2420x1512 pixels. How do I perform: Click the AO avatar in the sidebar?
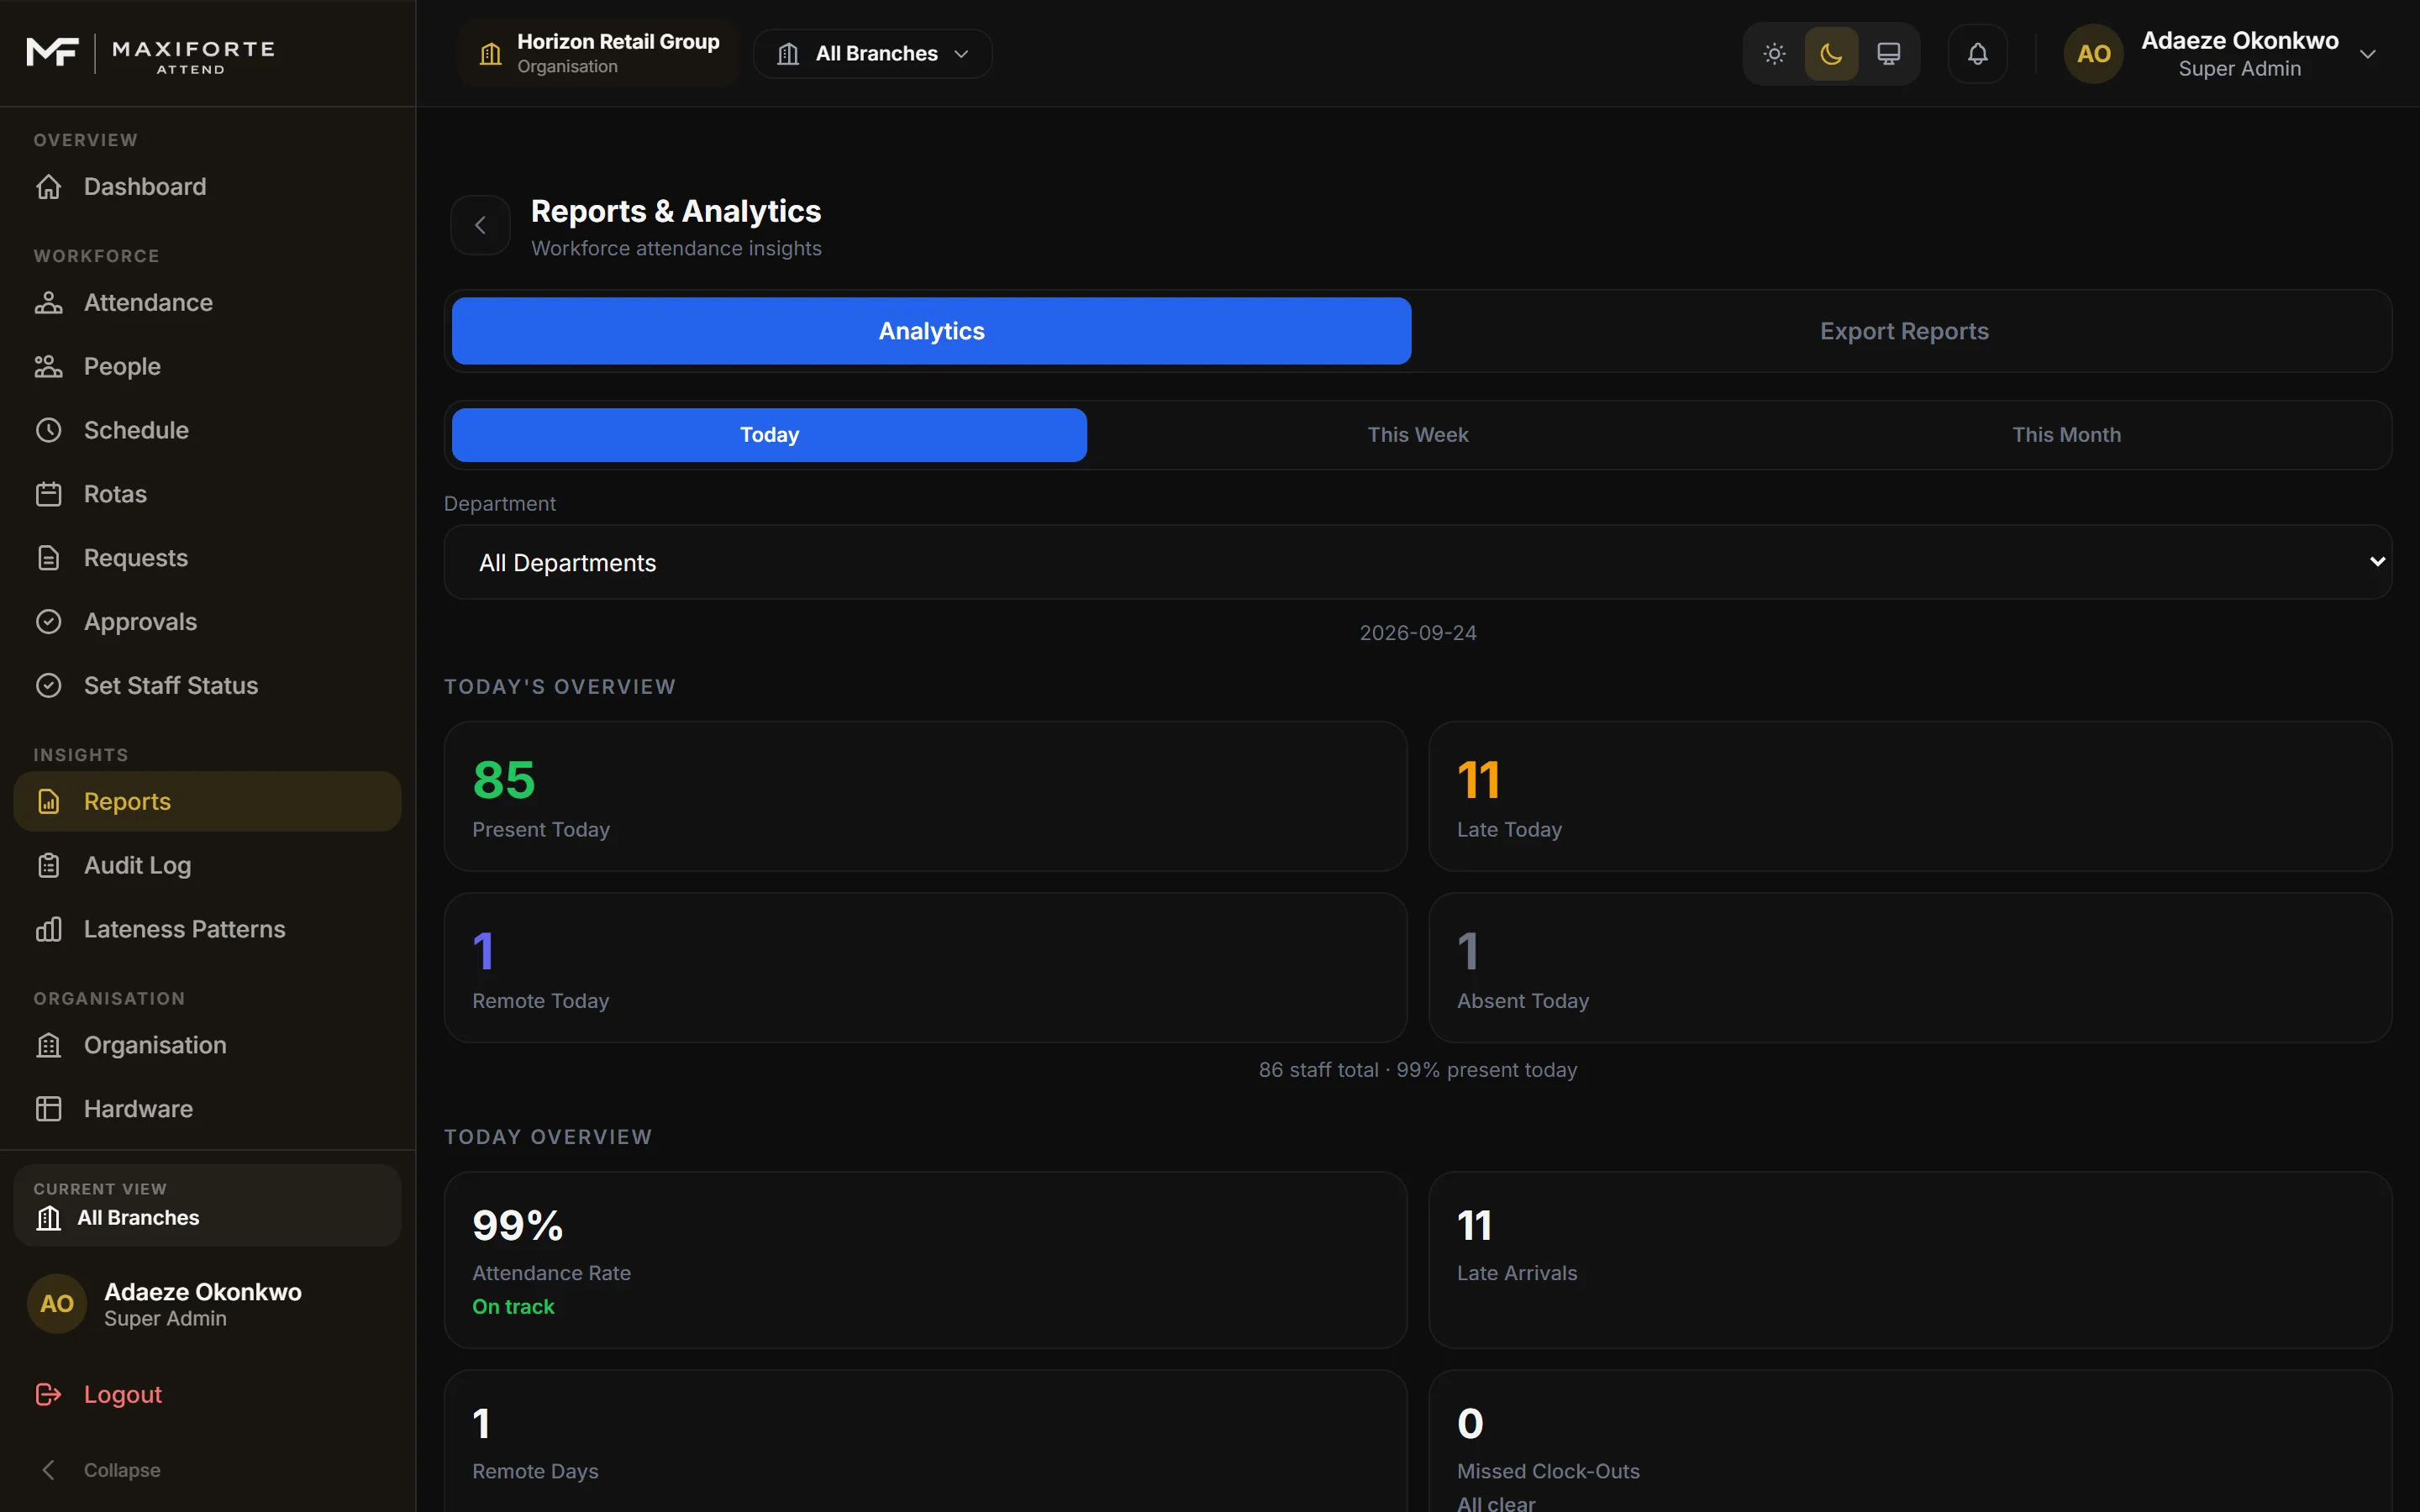[57, 1304]
